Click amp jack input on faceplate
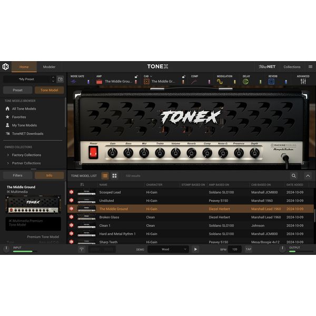Screen dimensions: 316x316 point(284,156)
